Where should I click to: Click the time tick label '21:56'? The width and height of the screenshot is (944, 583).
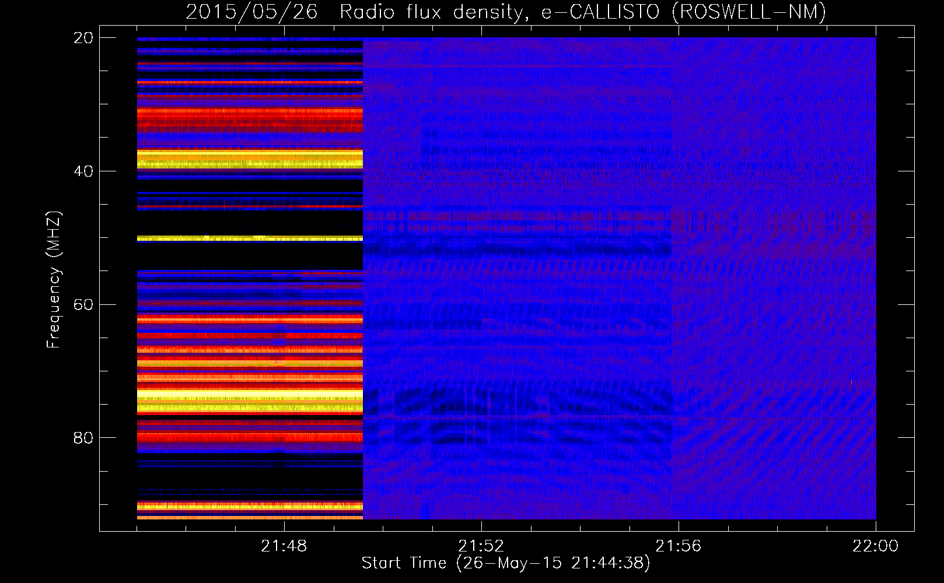679,546
